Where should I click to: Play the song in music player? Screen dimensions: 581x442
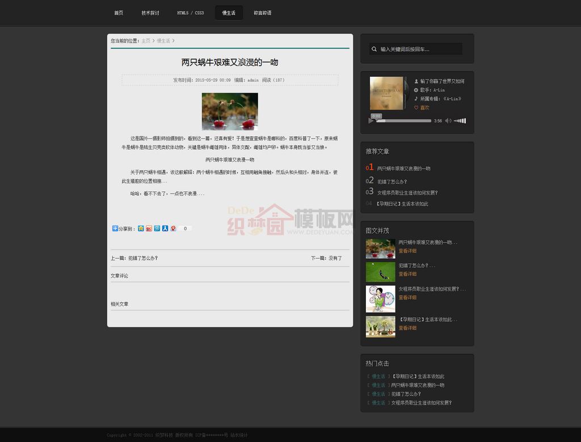tap(371, 120)
